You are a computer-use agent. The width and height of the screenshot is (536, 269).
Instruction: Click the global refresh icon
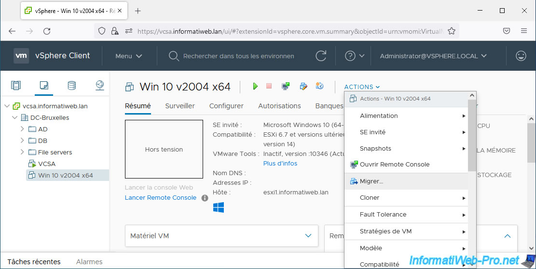click(x=321, y=56)
